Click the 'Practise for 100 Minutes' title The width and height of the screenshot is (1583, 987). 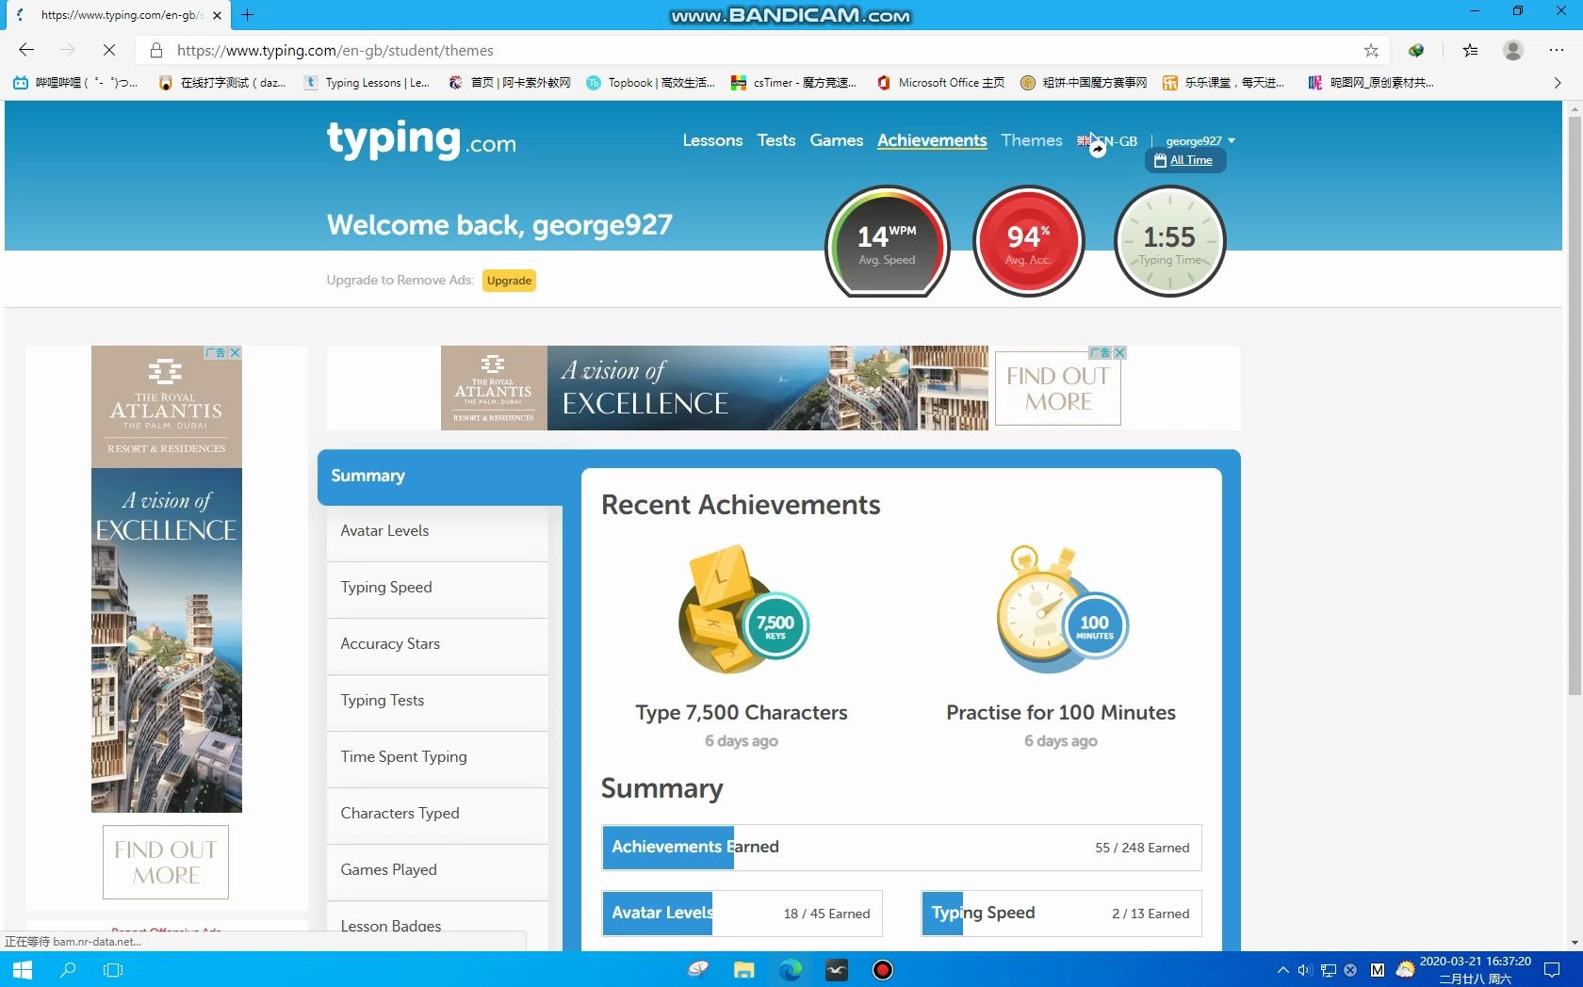tap(1061, 713)
